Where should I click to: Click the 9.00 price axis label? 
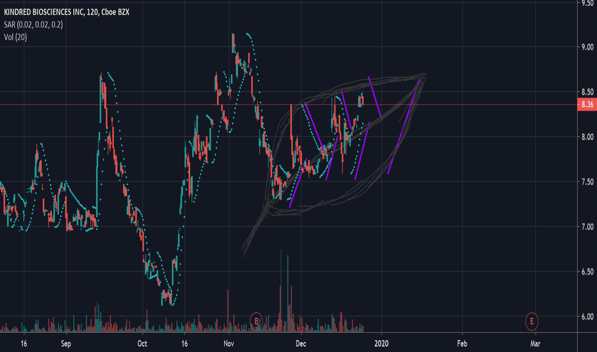tap(587, 47)
